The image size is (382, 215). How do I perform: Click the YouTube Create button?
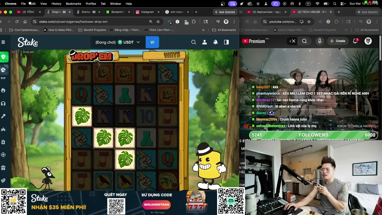coord(338,41)
